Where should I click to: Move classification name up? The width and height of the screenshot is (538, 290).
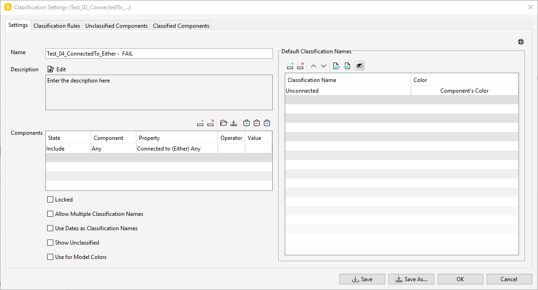click(313, 66)
